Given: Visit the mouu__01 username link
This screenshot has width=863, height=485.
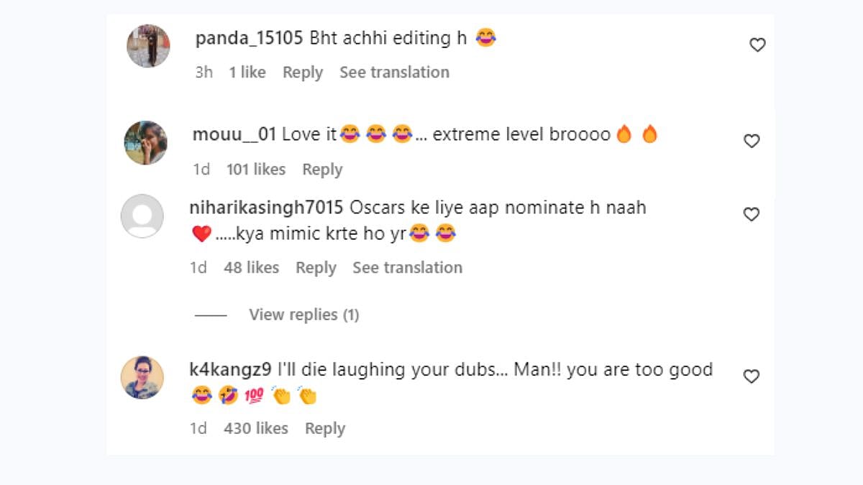Looking at the screenshot, I should tap(234, 134).
